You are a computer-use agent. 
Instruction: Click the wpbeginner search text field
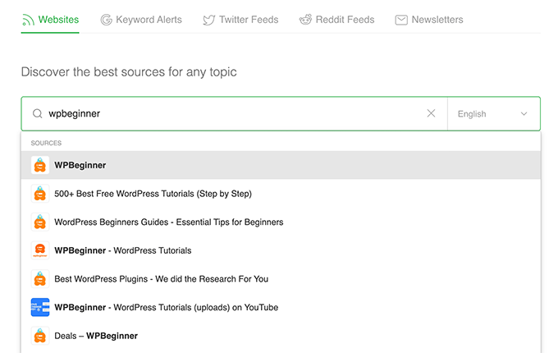[235, 113]
